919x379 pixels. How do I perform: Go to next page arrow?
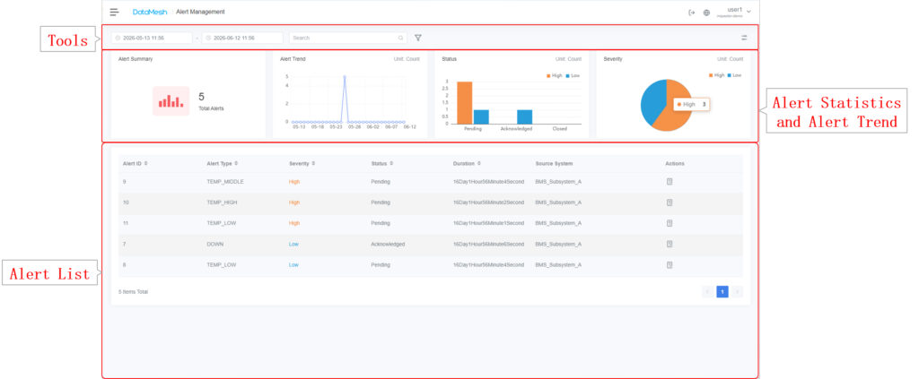click(737, 291)
